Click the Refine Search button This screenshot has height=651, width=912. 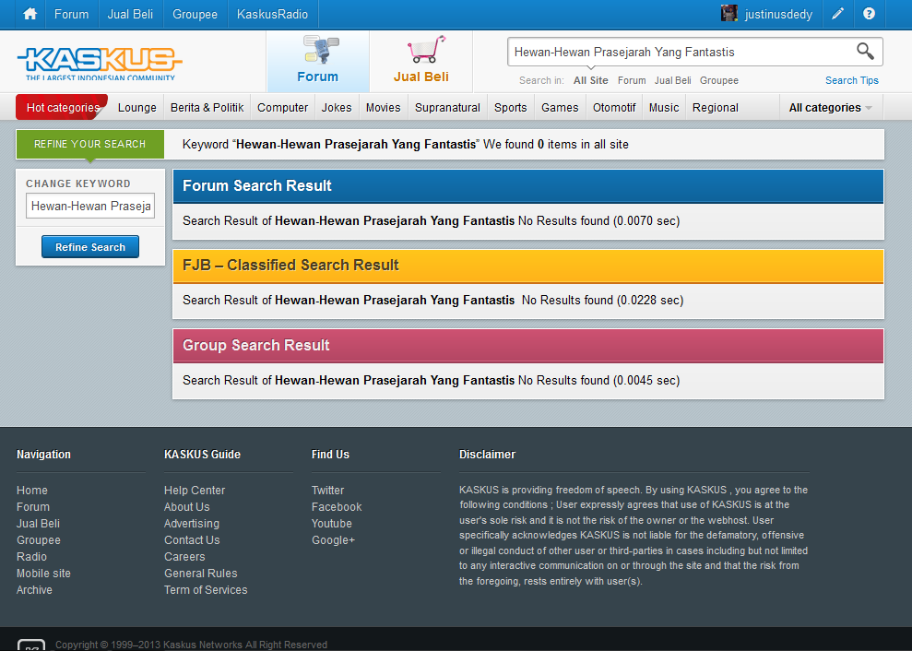[x=90, y=247]
